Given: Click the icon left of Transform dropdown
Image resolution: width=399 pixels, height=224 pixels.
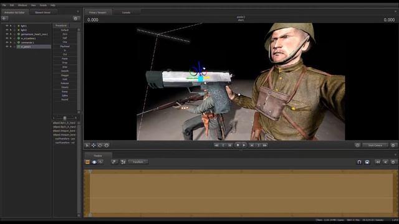Looking at the screenshot, I should tap(123, 162).
